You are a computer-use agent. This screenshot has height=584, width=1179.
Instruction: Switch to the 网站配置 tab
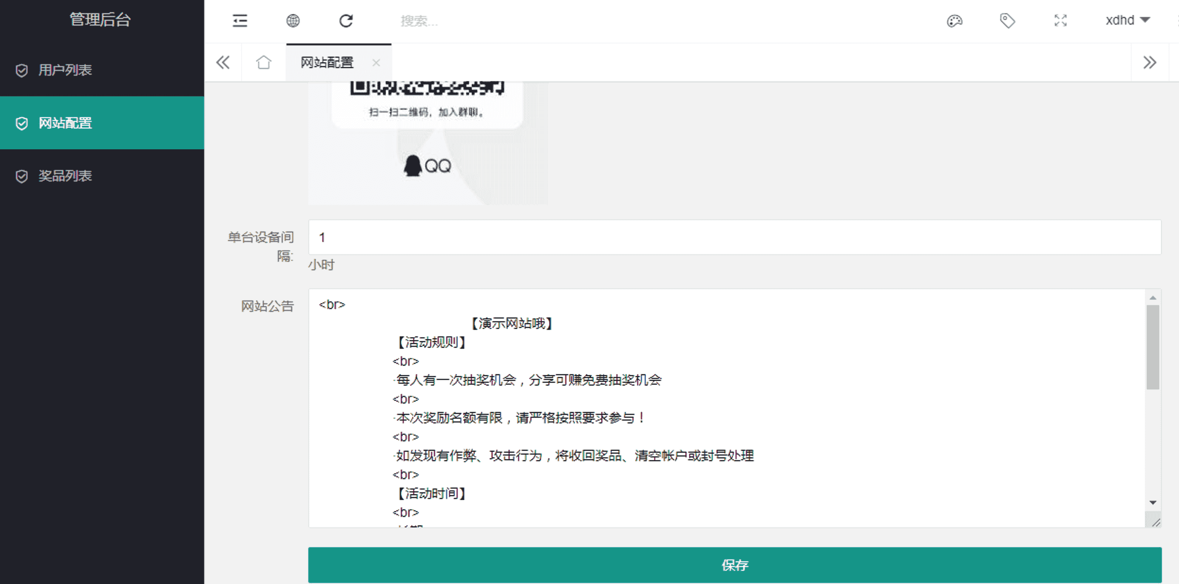(x=327, y=62)
